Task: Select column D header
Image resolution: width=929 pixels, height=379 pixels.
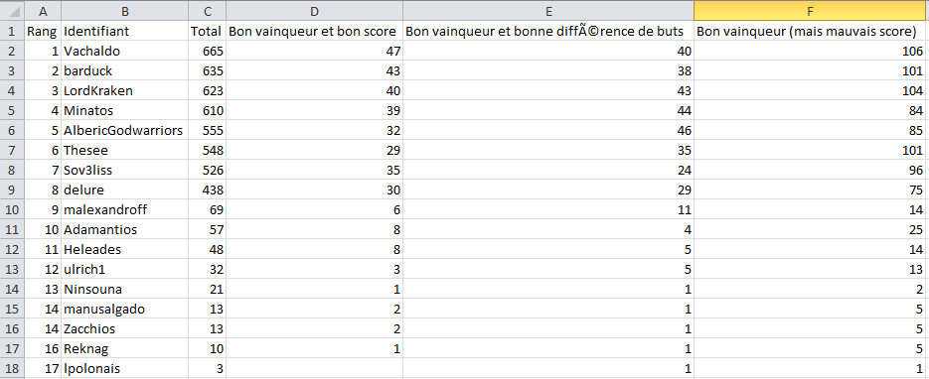Action: tap(314, 10)
